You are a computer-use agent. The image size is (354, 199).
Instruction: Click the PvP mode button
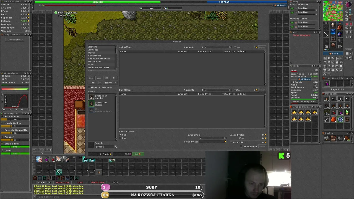(x=348, y=37)
